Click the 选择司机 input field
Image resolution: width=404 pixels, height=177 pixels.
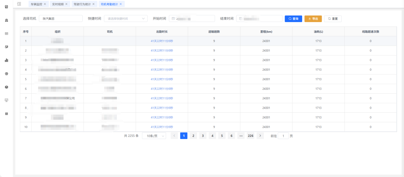pos(61,19)
